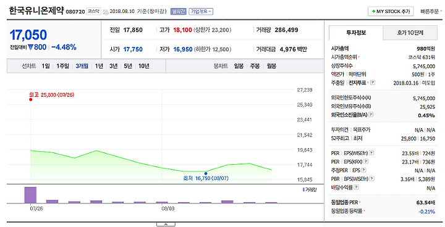
Task: Open the 빠른주문 quick order dropdown
Action: pyautogui.click(x=431, y=12)
